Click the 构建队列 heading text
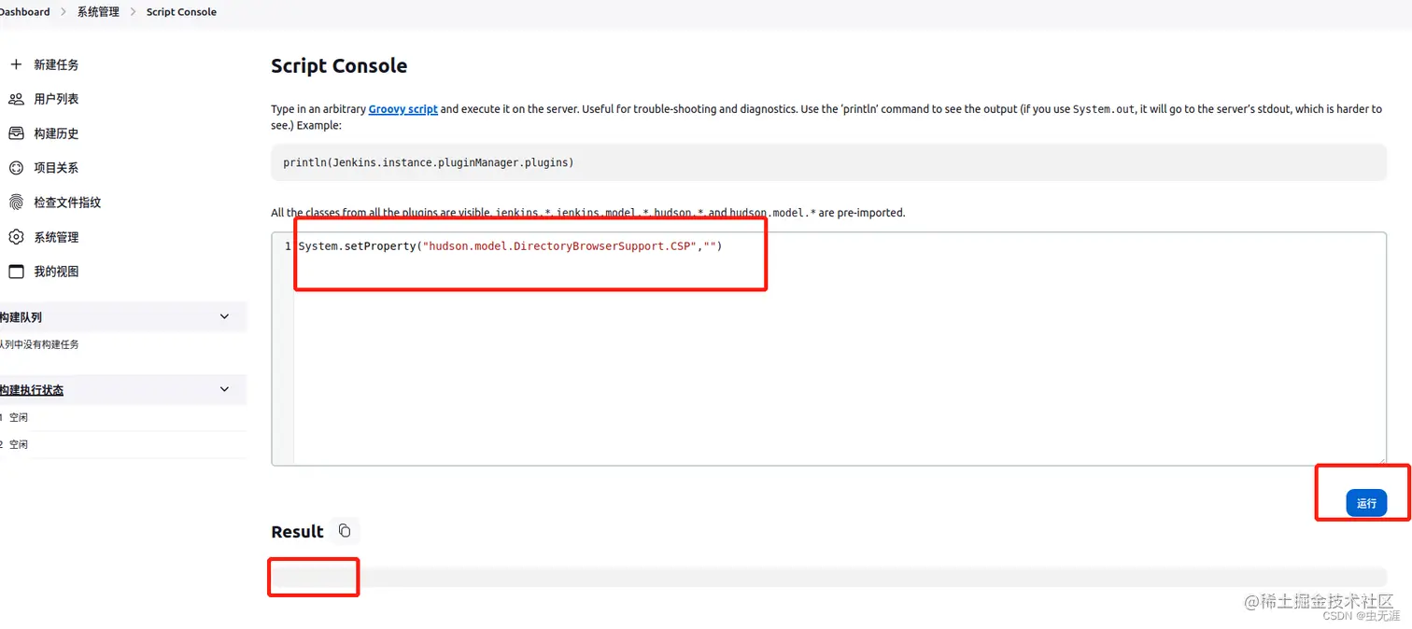The height and width of the screenshot is (629, 1412). point(21,318)
